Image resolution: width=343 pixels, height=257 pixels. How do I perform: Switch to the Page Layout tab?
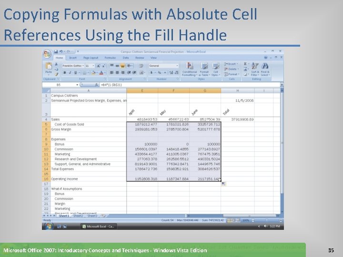pos(91,58)
